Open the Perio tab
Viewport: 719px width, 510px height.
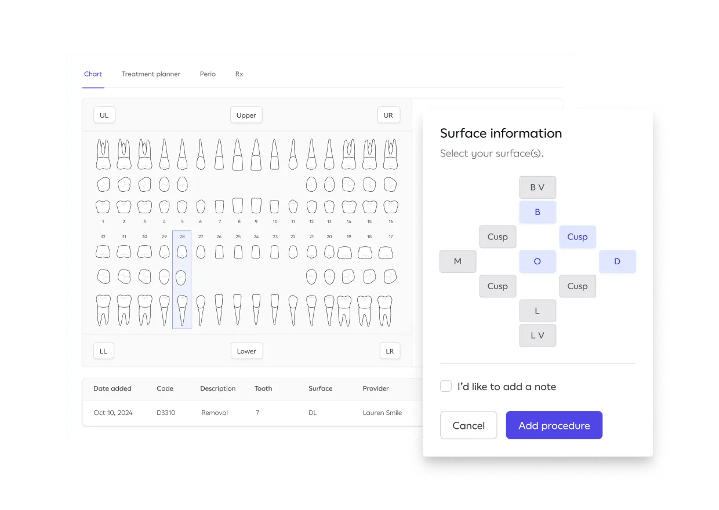208,74
